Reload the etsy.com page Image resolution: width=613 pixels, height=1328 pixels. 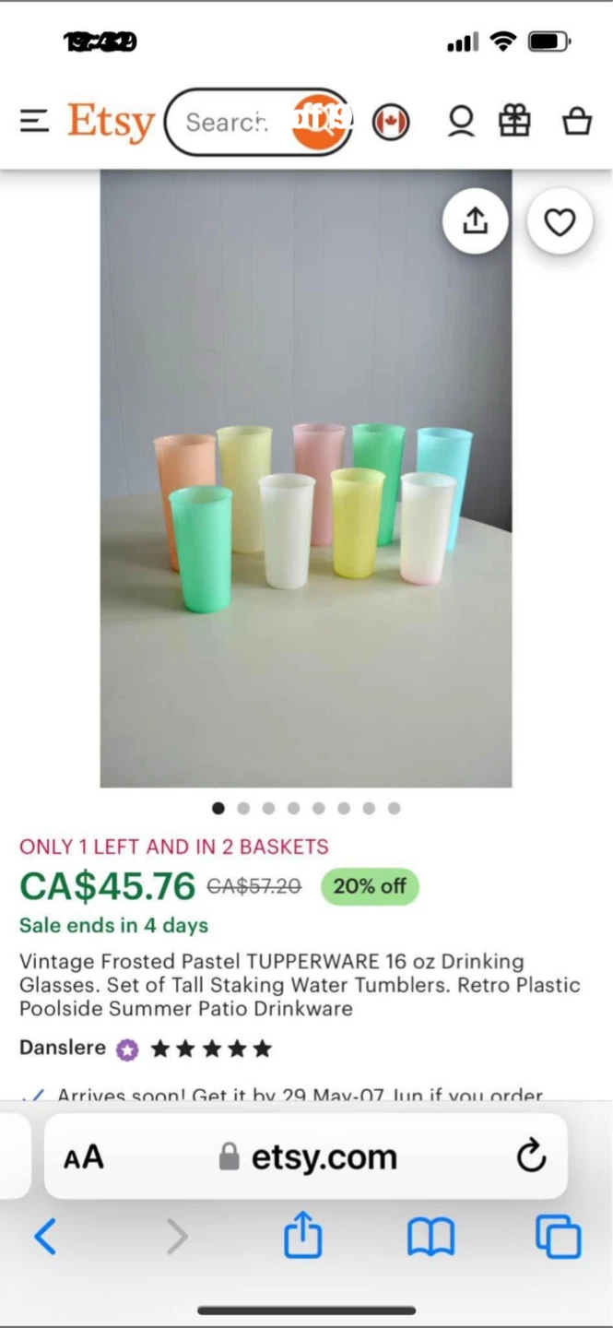pyautogui.click(x=531, y=1156)
